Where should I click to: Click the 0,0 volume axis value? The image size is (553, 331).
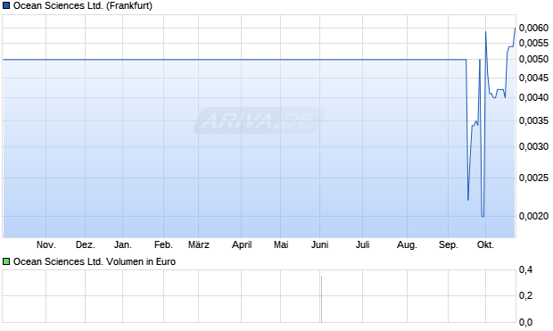coord(525,322)
